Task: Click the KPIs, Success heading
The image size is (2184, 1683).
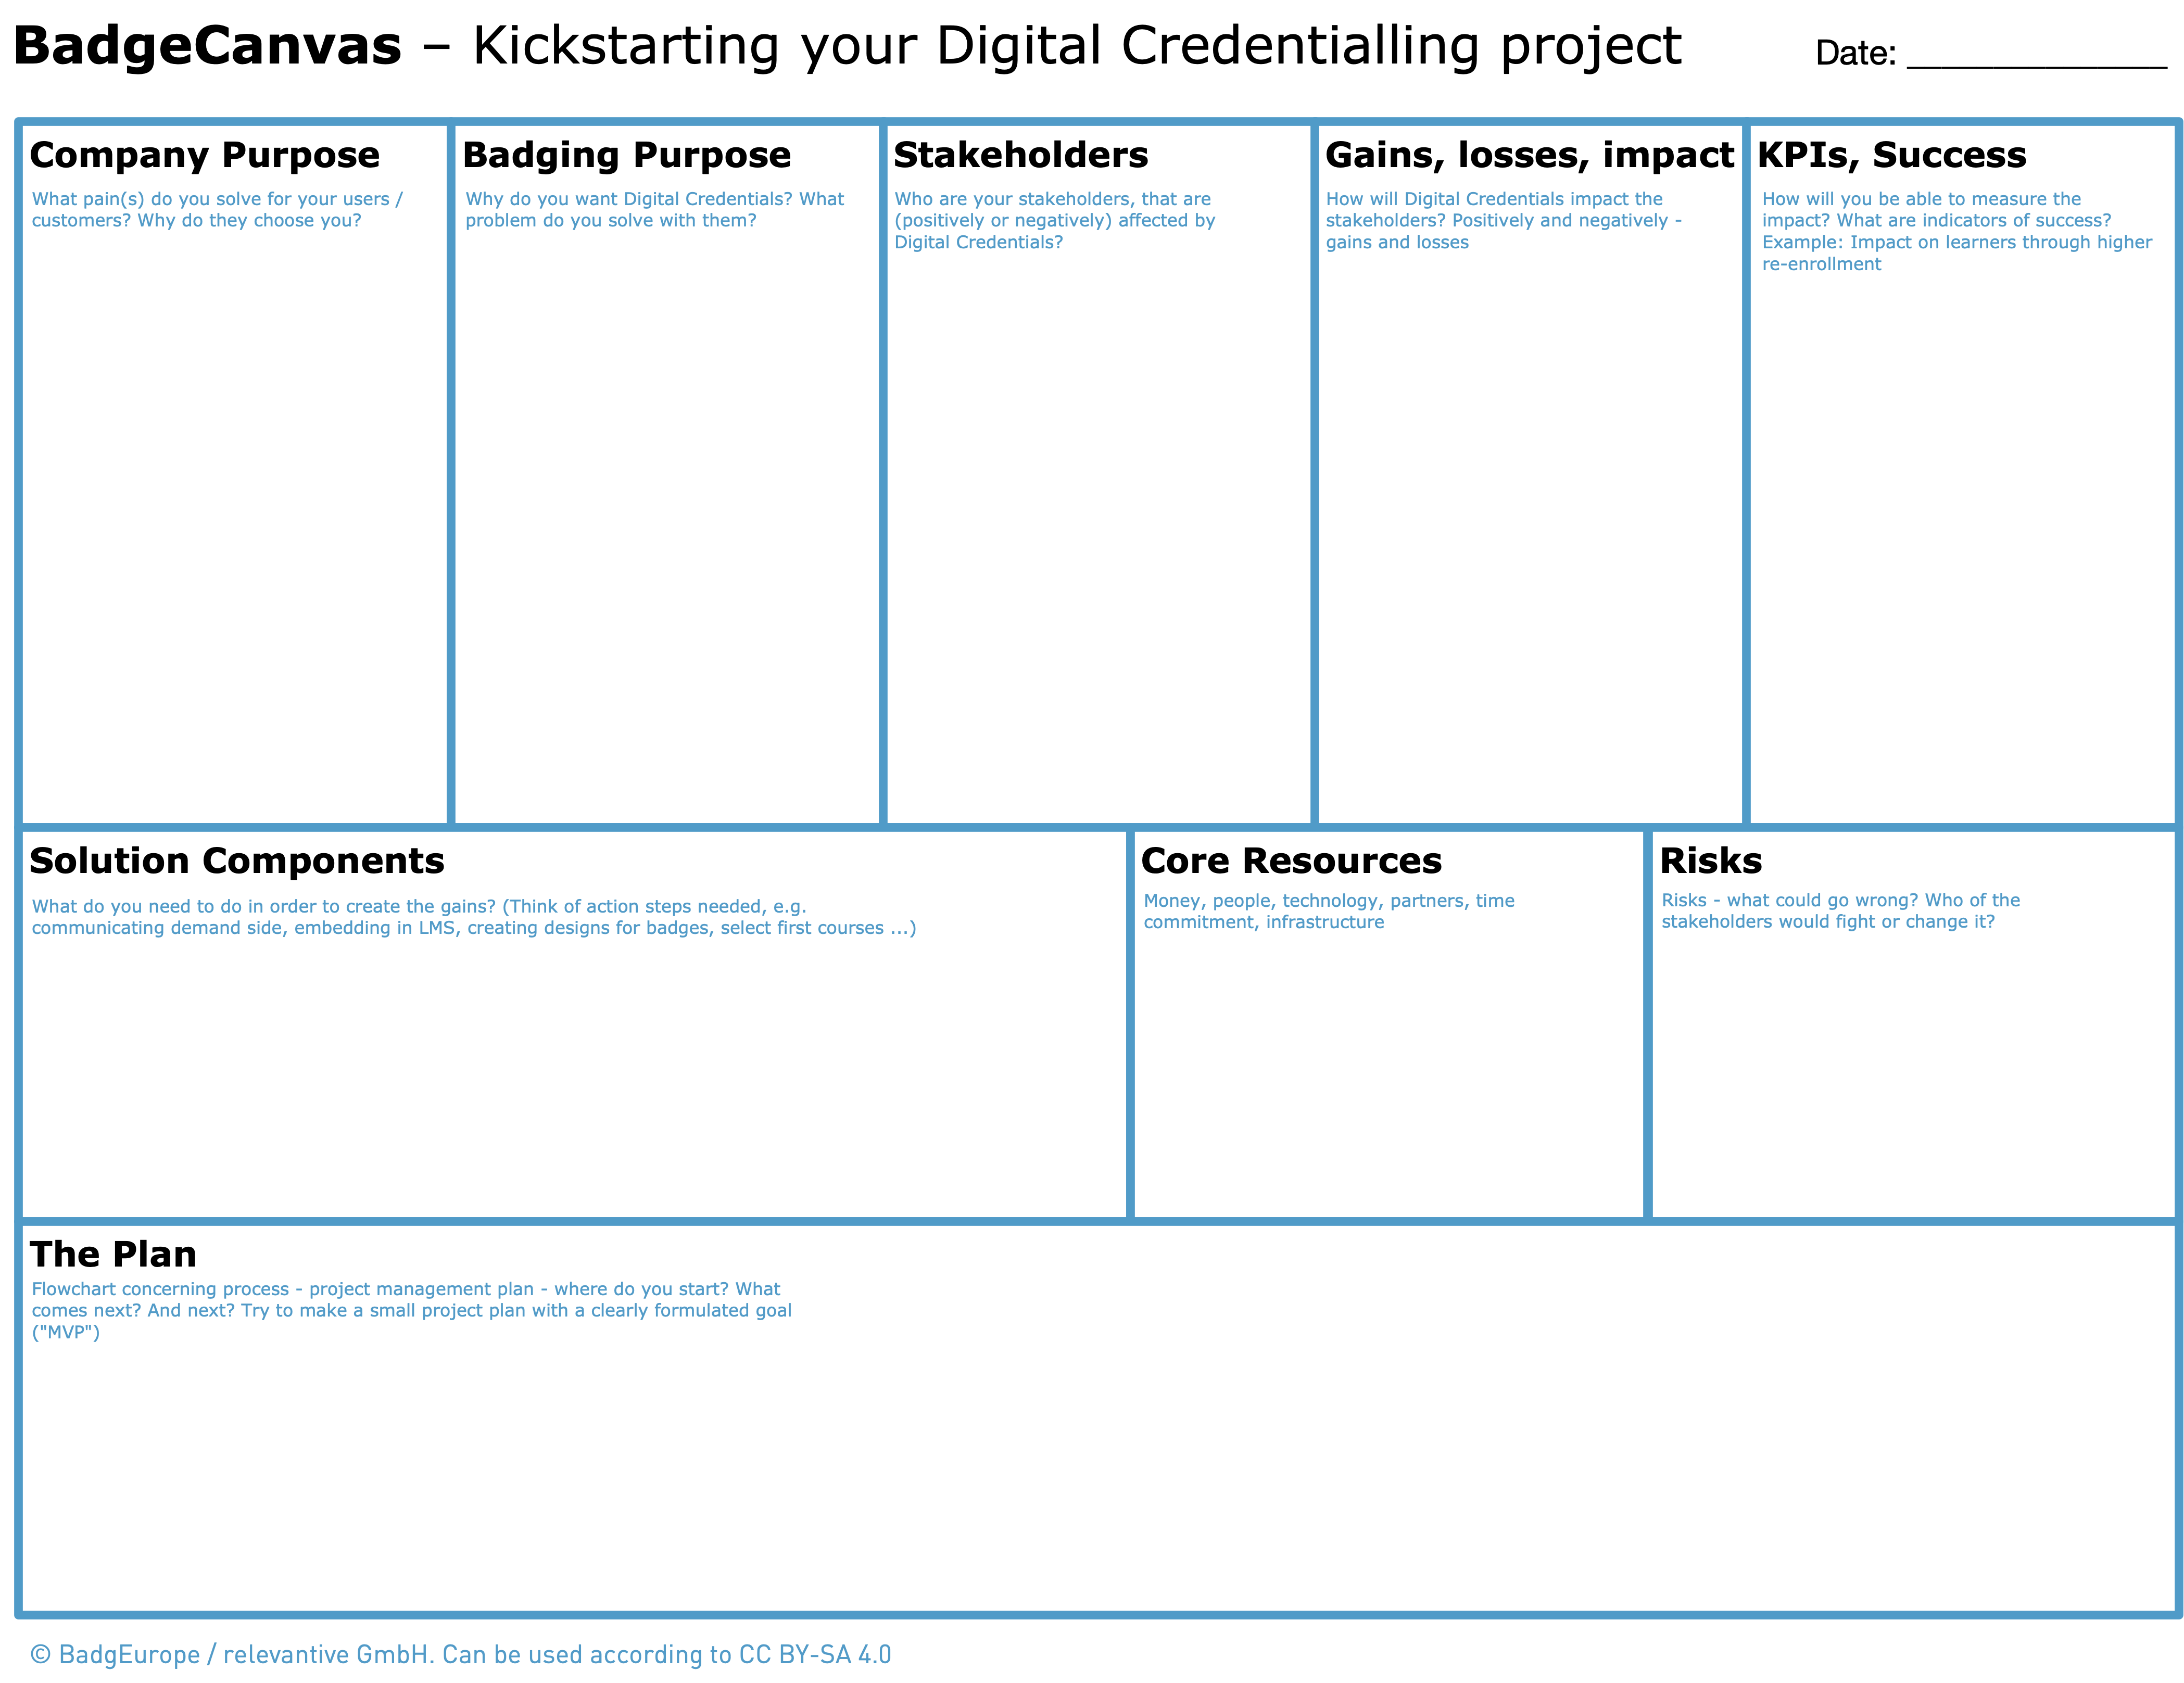Action: tap(1891, 155)
